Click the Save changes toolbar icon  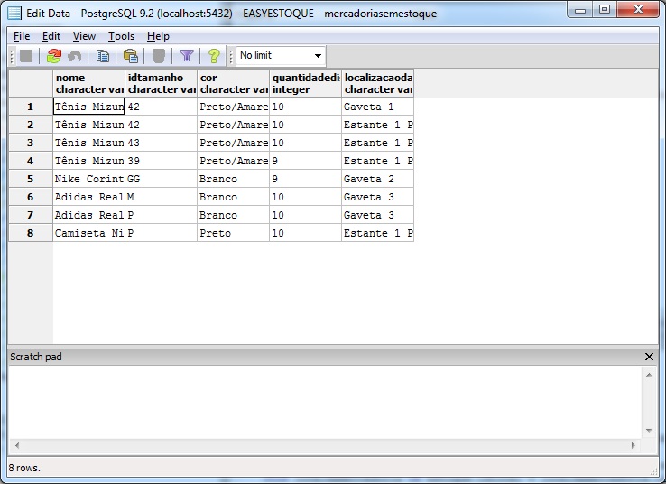pyautogui.click(x=26, y=56)
